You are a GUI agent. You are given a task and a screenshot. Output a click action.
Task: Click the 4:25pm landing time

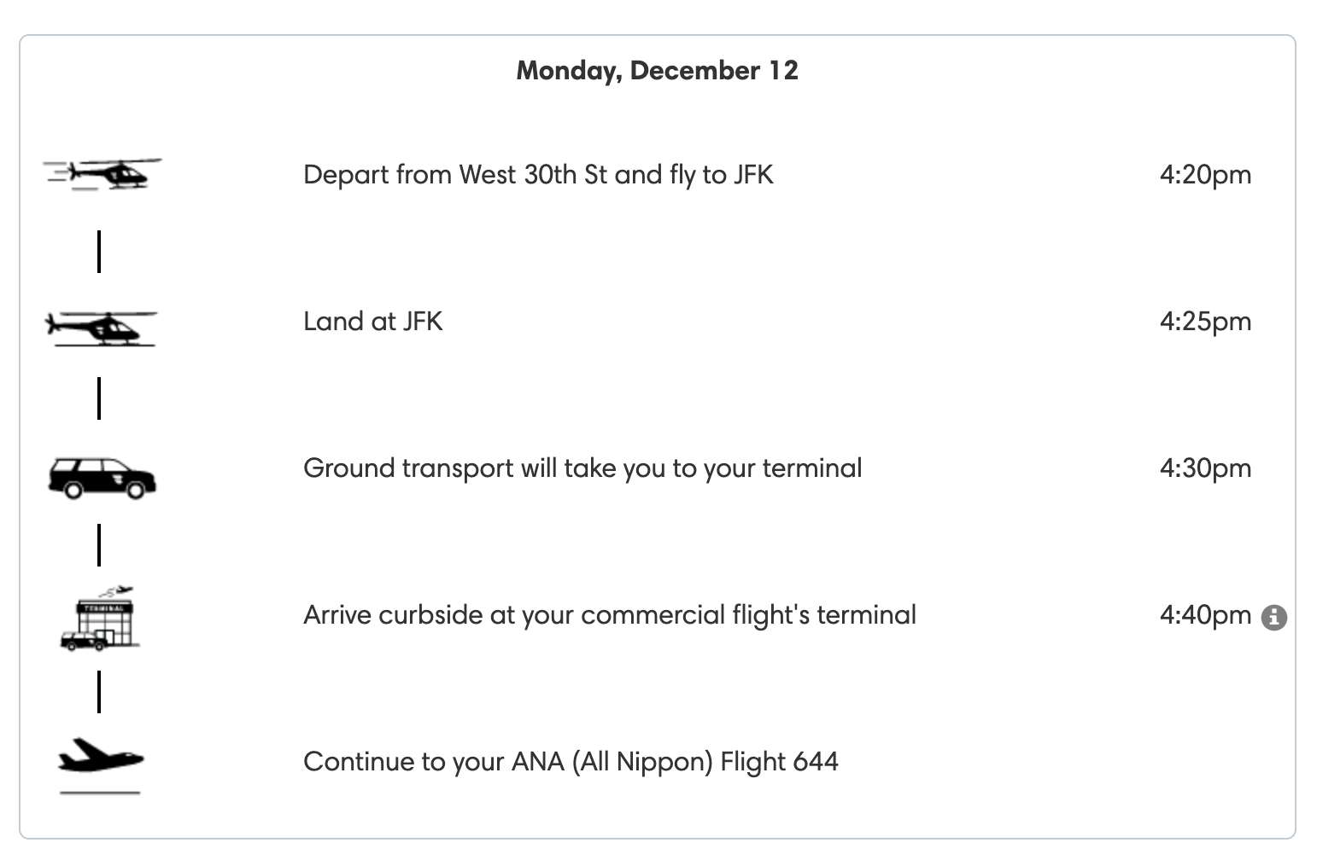1205,322
